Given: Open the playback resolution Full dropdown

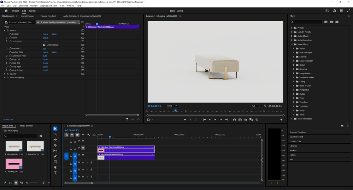Looking at the screenshot, I should point(255,106).
